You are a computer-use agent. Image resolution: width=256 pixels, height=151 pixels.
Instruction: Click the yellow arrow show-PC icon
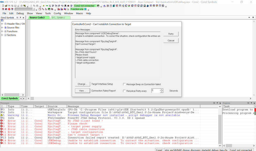point(44,6)
